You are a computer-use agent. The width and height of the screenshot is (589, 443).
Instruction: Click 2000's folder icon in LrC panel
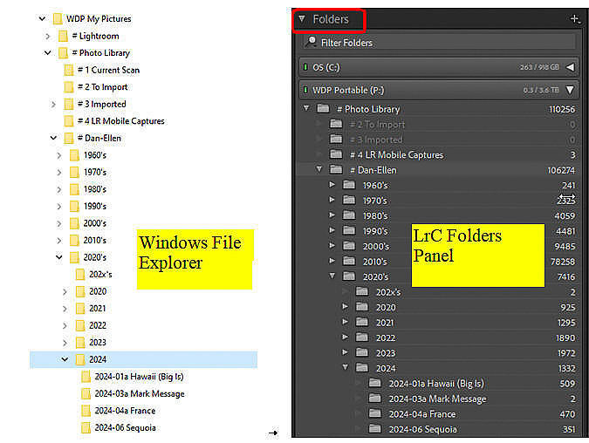click(349, 246)
